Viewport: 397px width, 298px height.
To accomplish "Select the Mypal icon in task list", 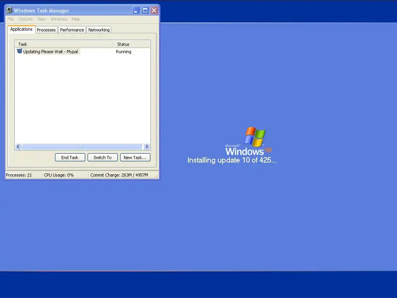I will coord(19,51).
